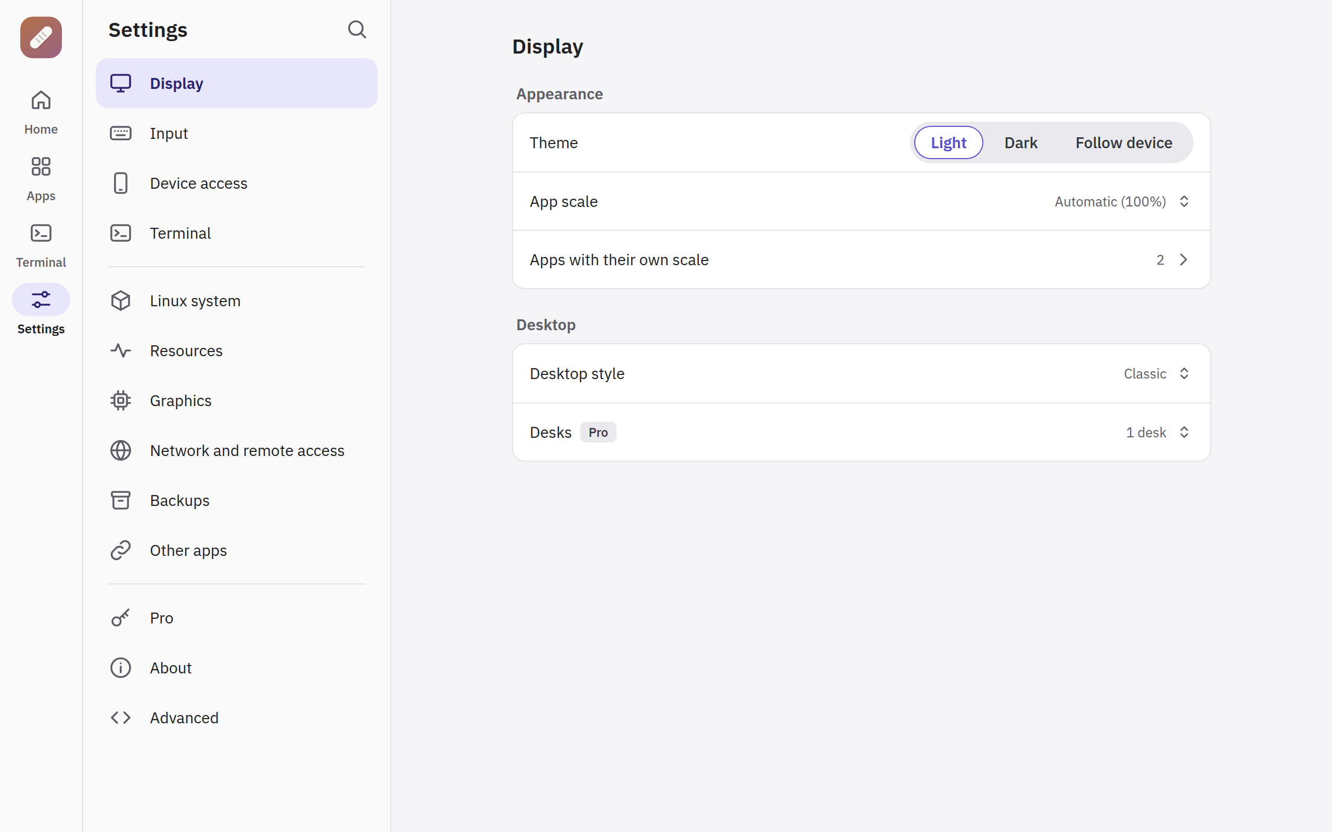
Task: Open the search in Settings
Action: (356, 29)
